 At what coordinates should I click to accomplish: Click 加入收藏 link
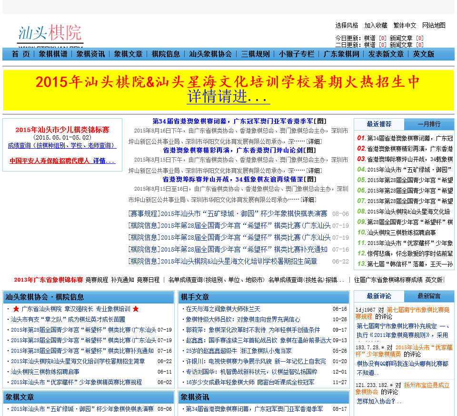(376, 25)
